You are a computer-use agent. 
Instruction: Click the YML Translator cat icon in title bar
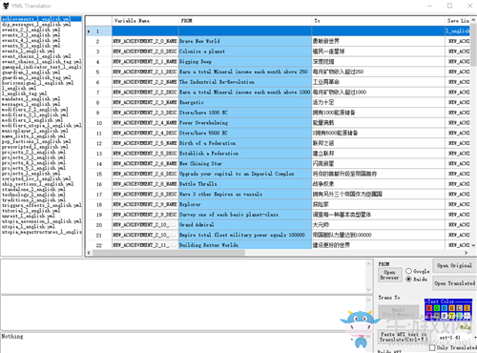coord(6,6)
